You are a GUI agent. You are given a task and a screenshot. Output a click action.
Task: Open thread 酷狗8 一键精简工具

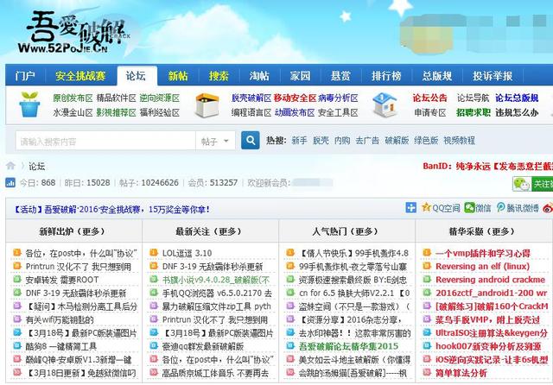coord(61,346)
